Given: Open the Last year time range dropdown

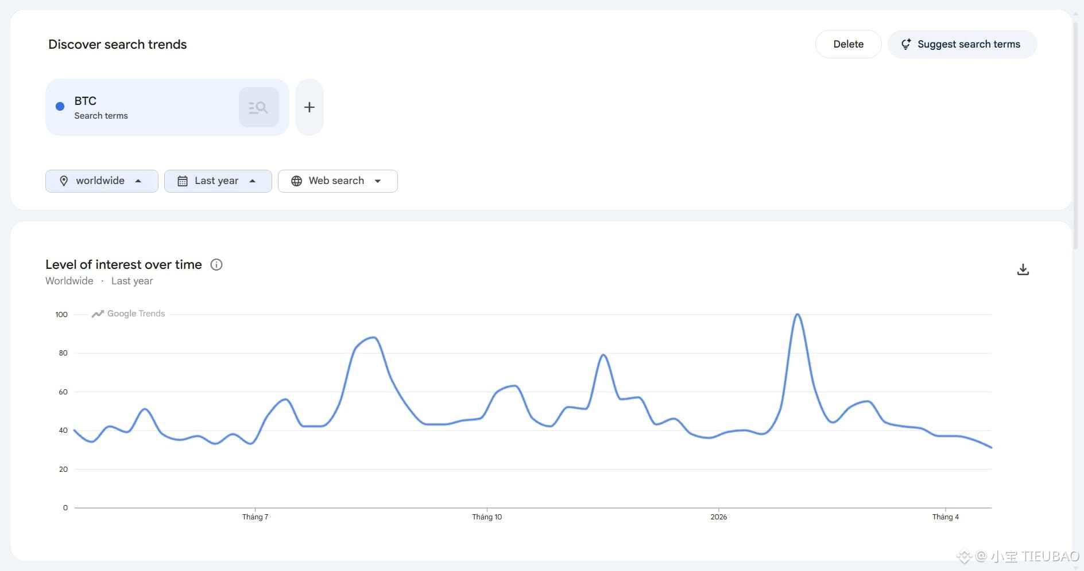Looking at the screenshot, I should click(218, 181).
